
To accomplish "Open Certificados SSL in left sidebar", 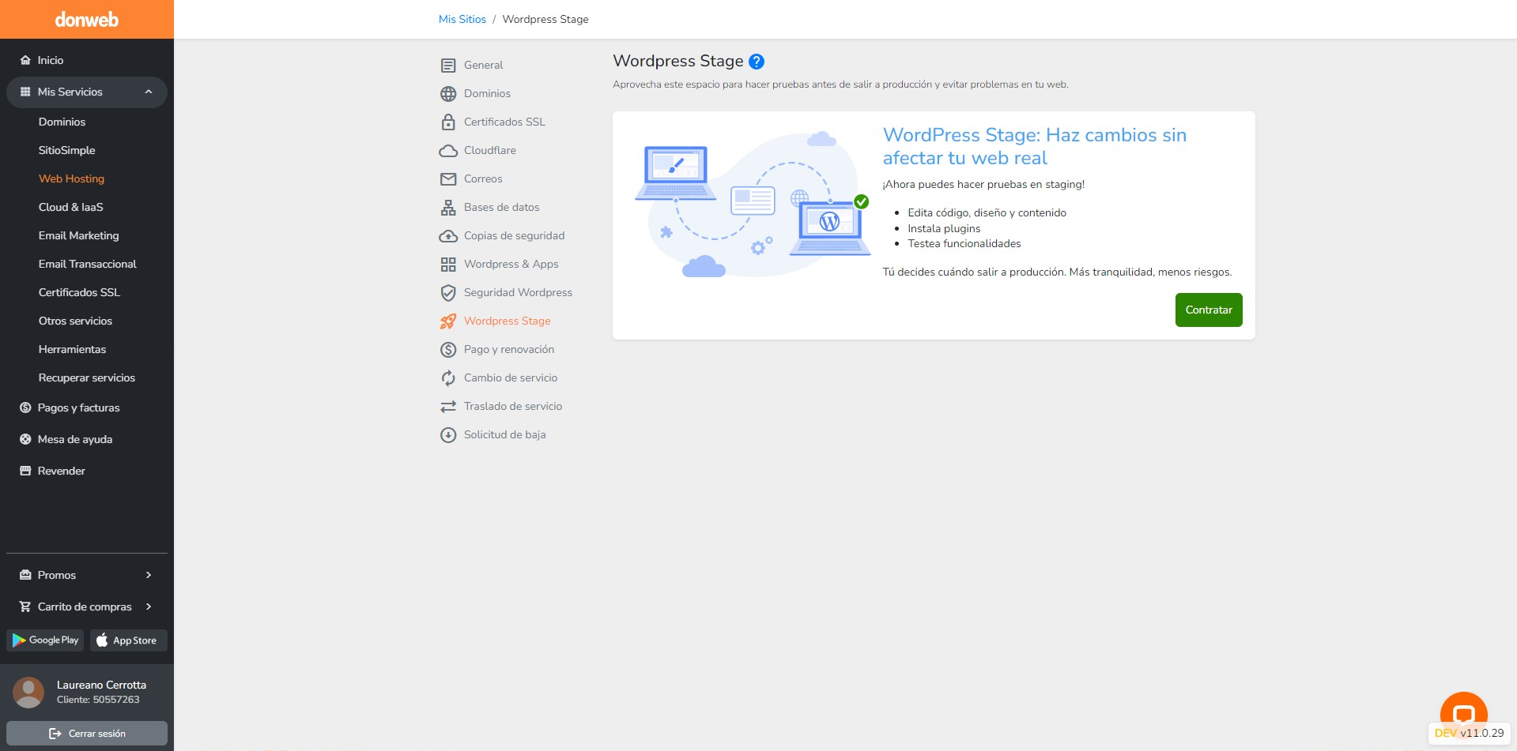I will tap(79, 292).
